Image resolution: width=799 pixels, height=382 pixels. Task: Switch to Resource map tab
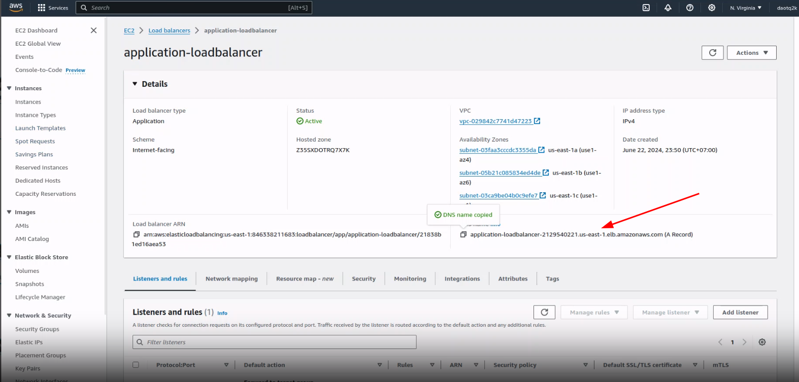click(305, 279)
